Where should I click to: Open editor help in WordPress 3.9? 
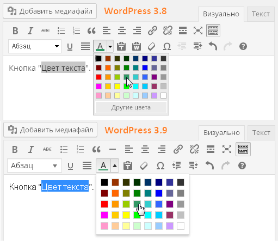tap(242, 166)
